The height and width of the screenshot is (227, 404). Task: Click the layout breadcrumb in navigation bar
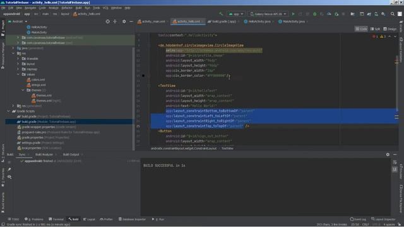pos(65,14)
